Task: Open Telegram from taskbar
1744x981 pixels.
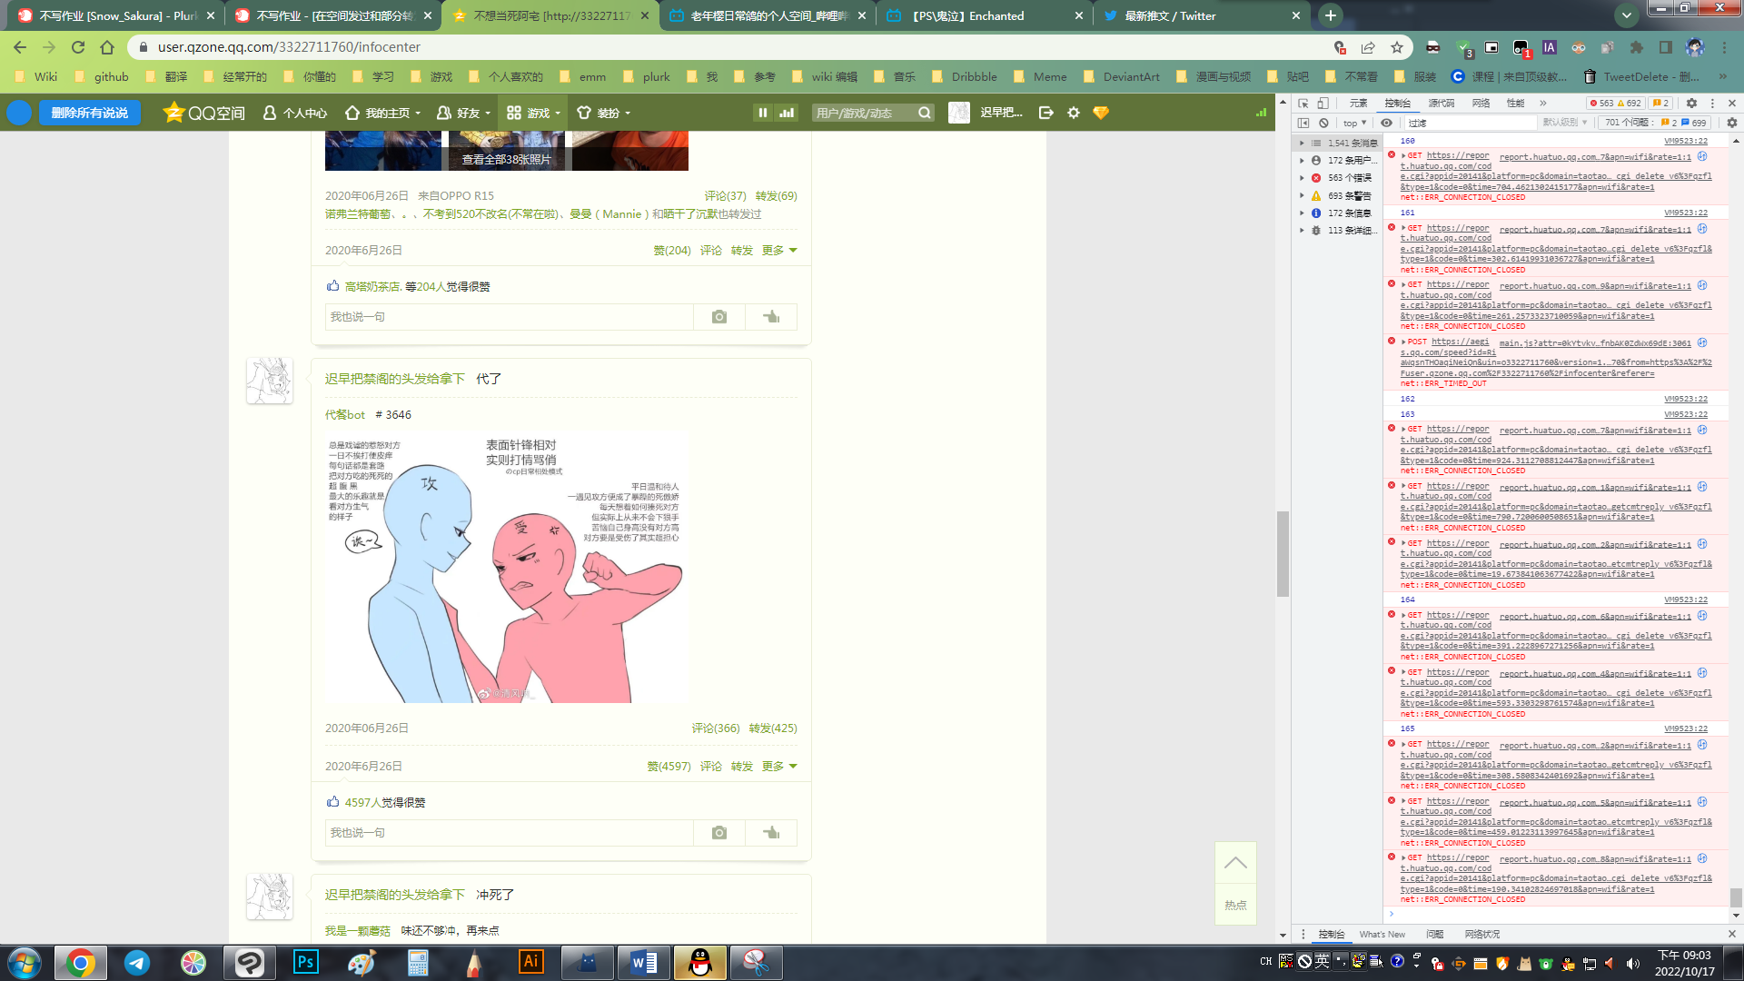Action: coord(137,962)
